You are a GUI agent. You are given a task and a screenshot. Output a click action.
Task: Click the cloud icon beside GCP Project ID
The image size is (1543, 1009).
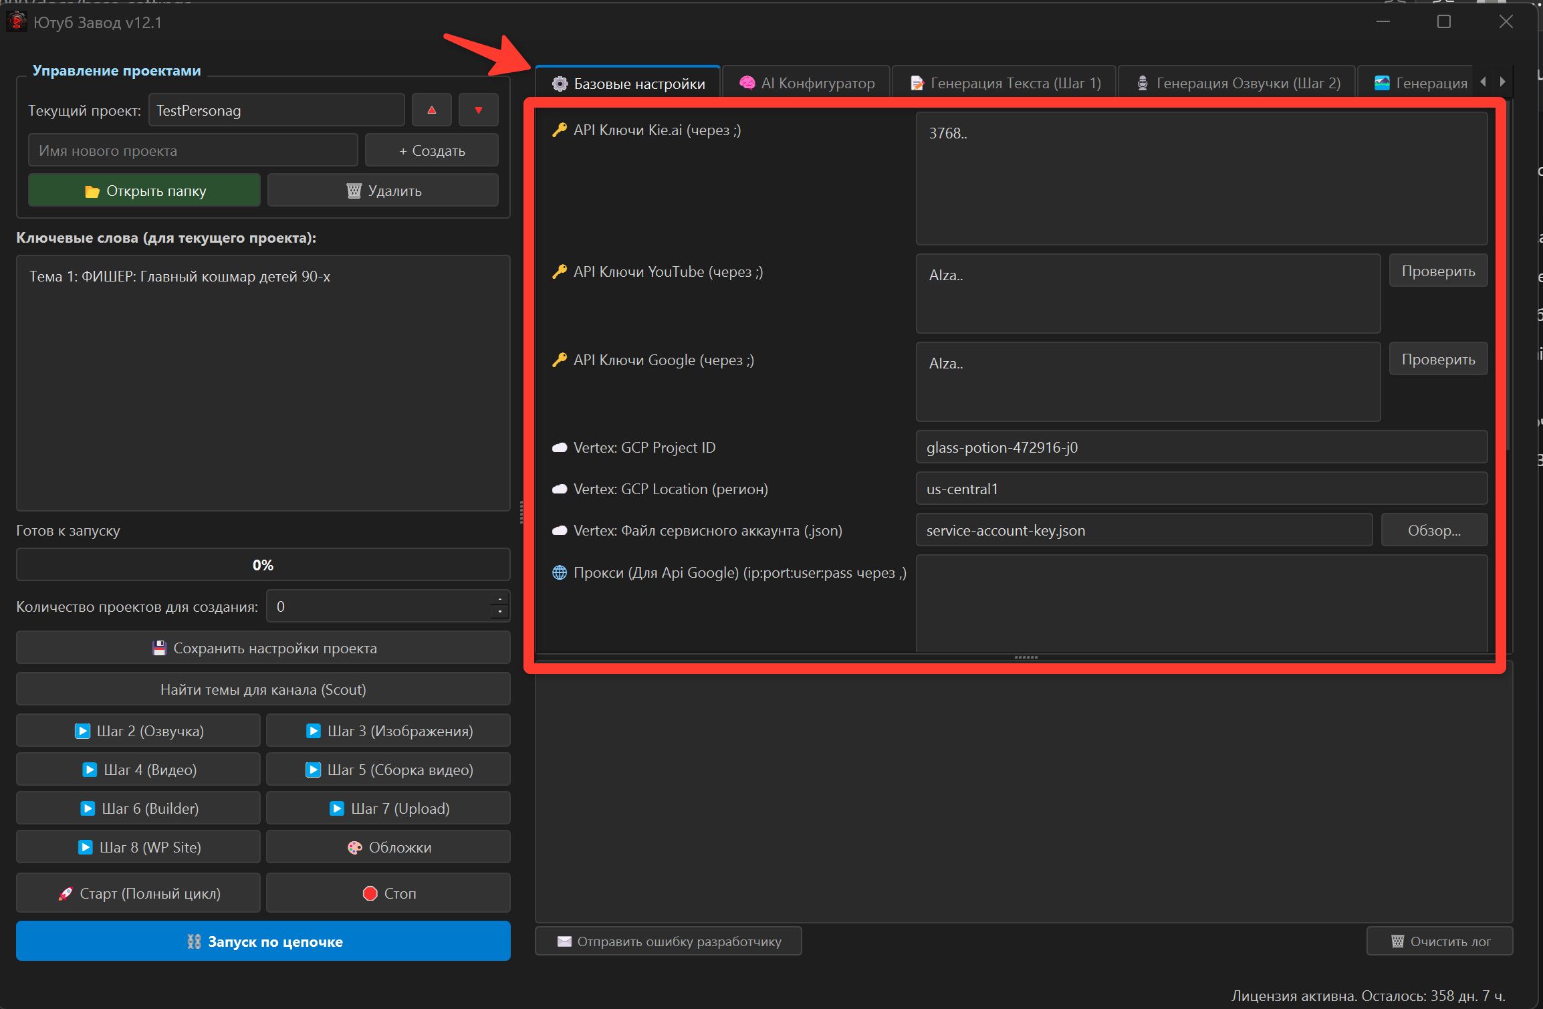click(560, 447)
